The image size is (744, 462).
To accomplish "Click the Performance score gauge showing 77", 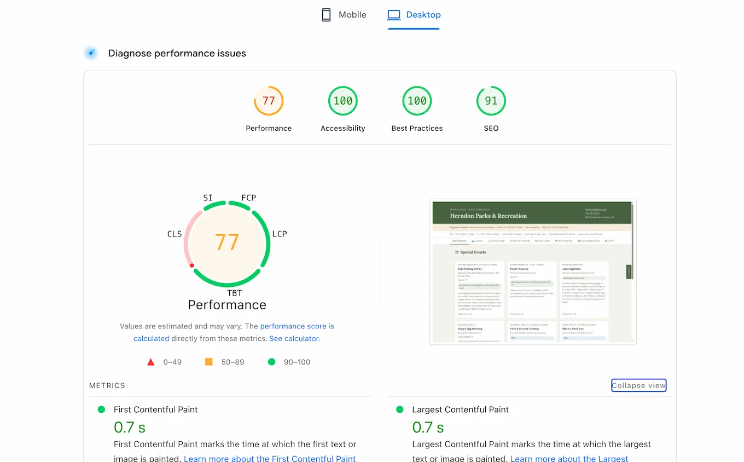I will tap(269, 101).
